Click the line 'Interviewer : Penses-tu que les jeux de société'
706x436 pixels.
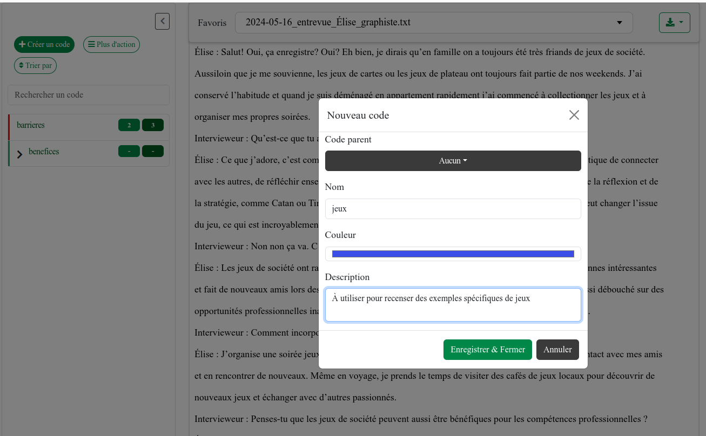(421, 419)
